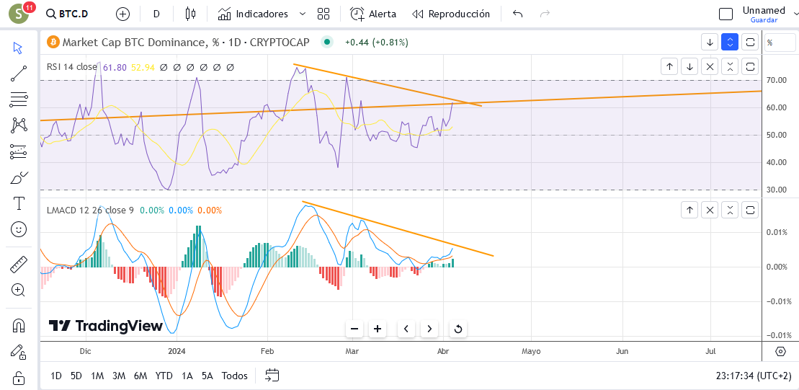Start bar Reproducción replay
This screenshot has width=799, height=390.
(451, 14)
